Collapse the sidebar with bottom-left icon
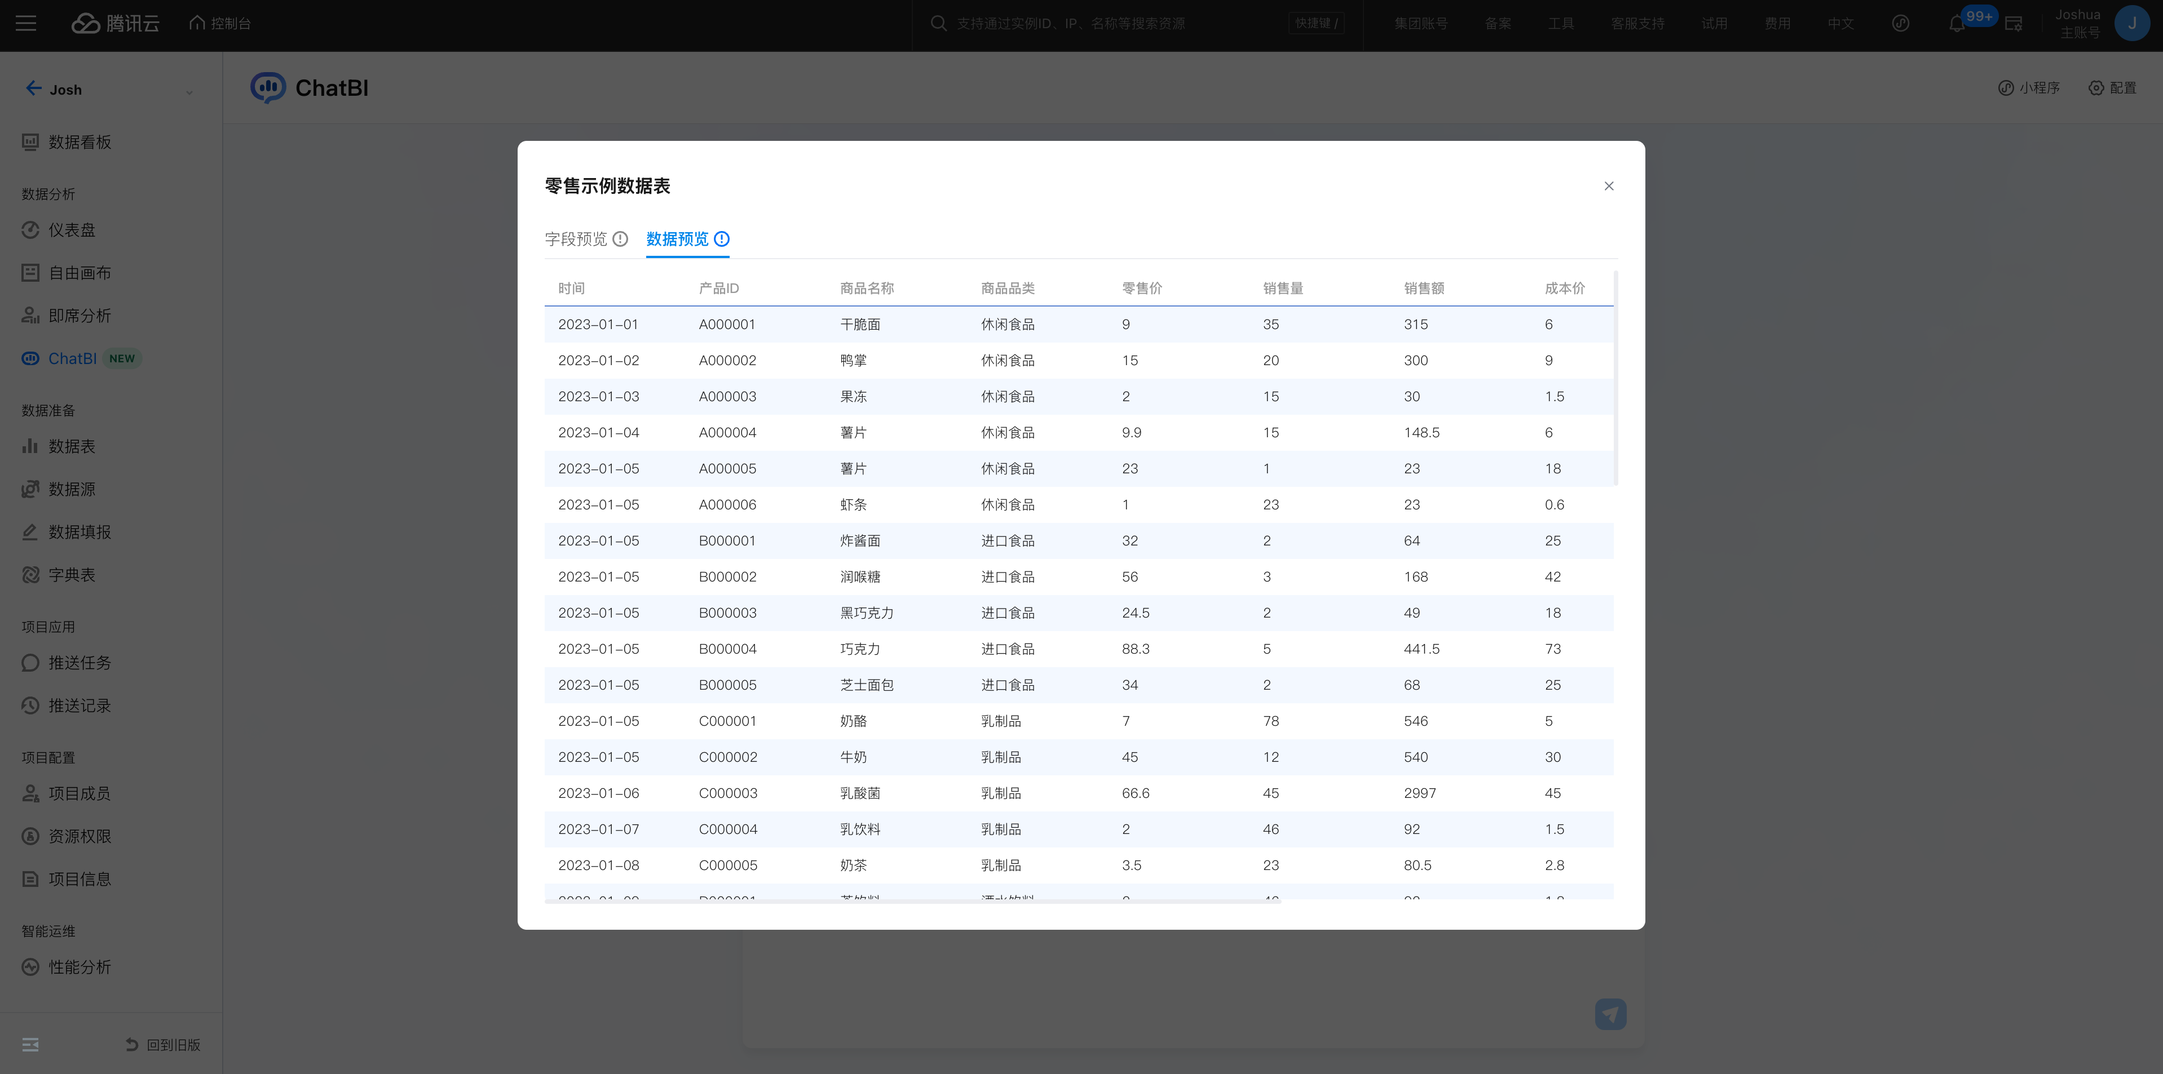Viewport: 2163px width, 1074px height. pos(30,1045)
